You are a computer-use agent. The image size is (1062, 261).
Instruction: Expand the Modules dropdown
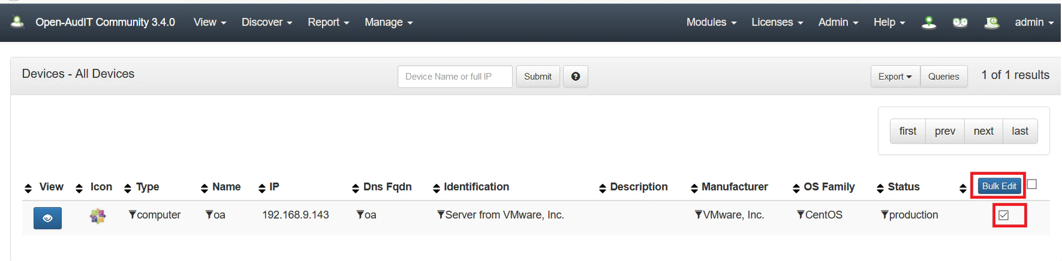711,22
